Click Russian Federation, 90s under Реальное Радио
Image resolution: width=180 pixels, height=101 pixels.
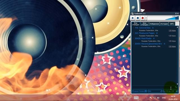(x=148, y=36)
